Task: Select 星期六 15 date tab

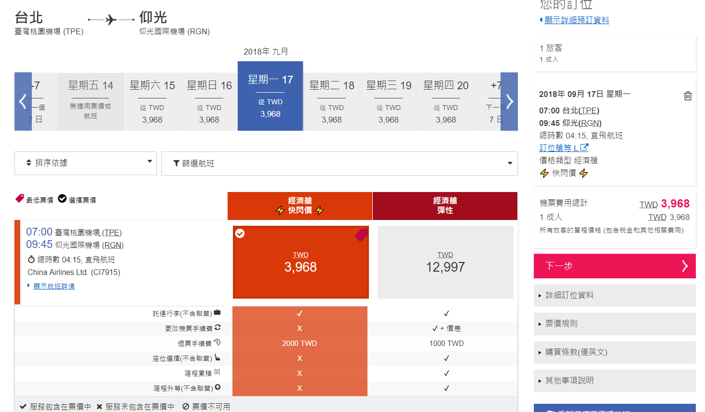Action: pyautogui.click(x=152, y=102)
